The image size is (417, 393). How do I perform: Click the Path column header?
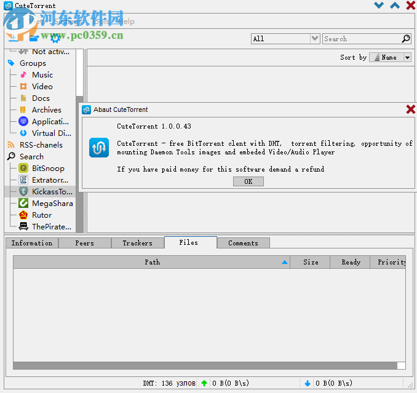tap(152, 262)
